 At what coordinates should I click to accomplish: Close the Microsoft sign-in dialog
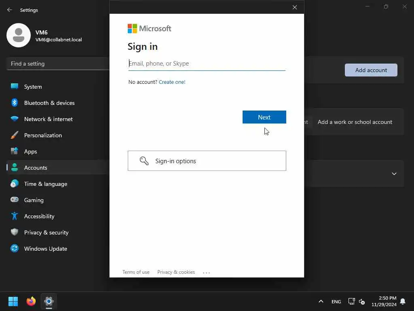[x=295, y=7]
